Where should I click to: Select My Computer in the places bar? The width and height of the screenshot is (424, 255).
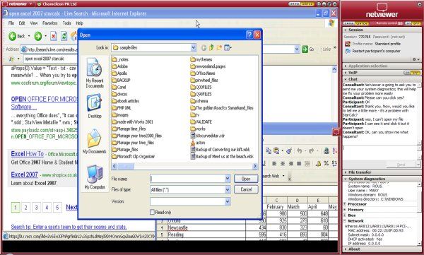(95, 177)
